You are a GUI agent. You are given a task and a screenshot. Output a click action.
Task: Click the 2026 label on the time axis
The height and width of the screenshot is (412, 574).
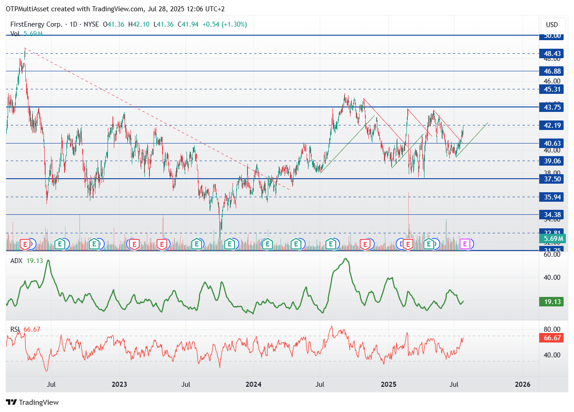523,384
